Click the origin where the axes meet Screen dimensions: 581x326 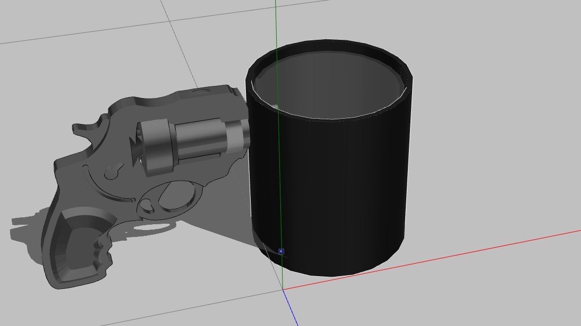283,289
